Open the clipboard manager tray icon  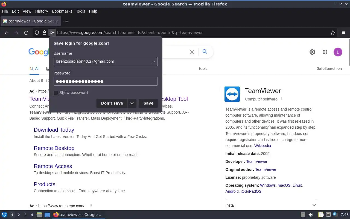point(321,215)
